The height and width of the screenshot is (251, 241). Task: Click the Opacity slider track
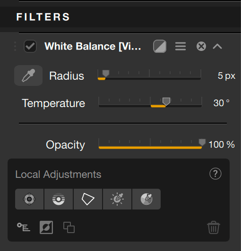tap(150, 148)
